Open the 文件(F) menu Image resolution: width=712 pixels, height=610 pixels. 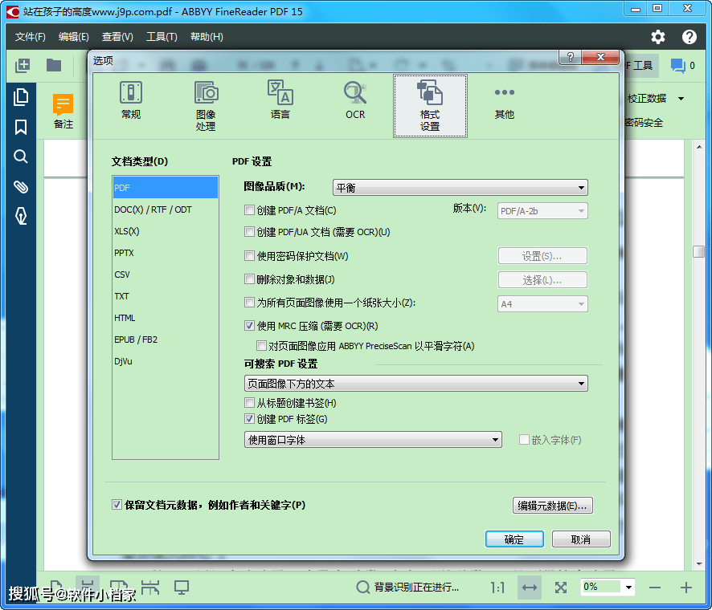pyautogui.click(x=31, y=37)
